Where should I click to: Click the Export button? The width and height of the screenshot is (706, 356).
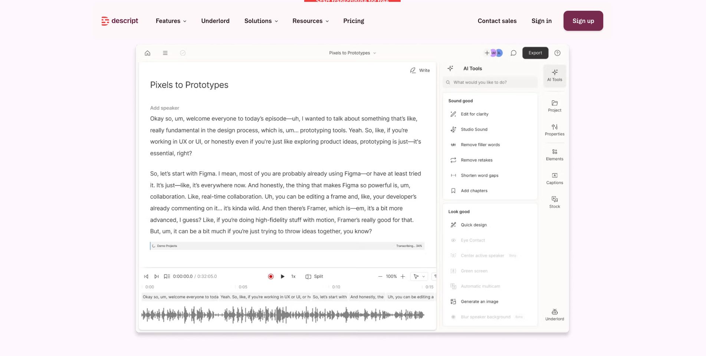pos(535,53)
